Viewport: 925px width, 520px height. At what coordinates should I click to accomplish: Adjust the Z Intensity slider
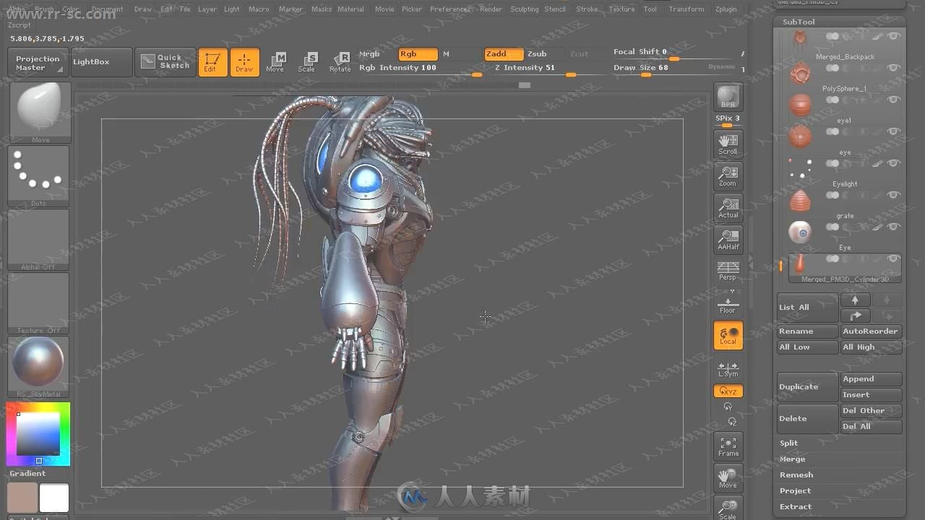click(551, 68)
